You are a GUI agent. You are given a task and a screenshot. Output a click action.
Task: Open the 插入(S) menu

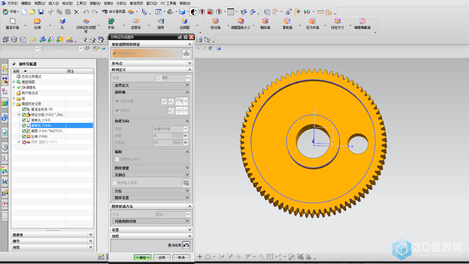coord(53,3)
